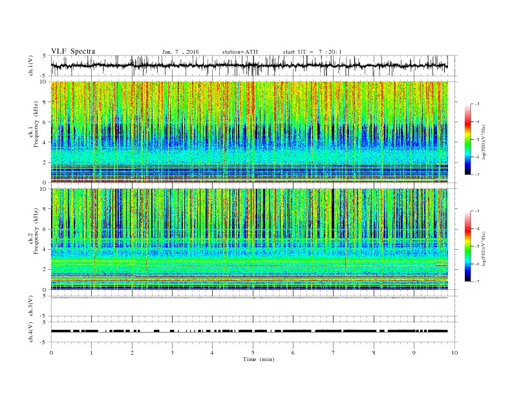Click the date text "Jan. 7, 2016"
This screenshot has height=396, width=512.
pos(180,52)
